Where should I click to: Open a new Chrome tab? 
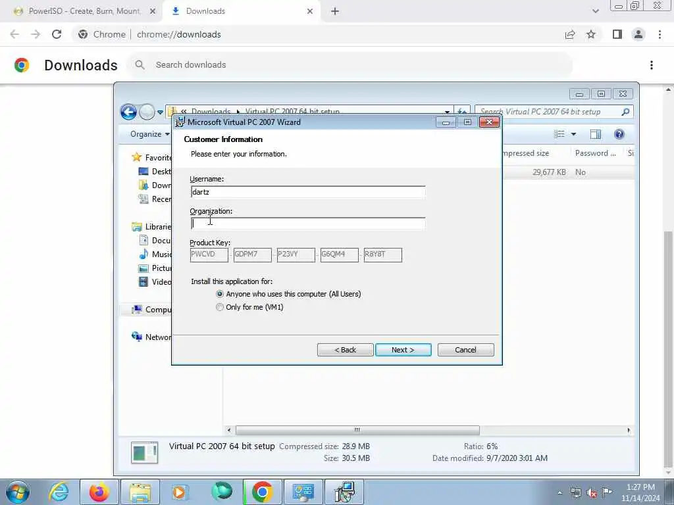[x=335, y=11]
